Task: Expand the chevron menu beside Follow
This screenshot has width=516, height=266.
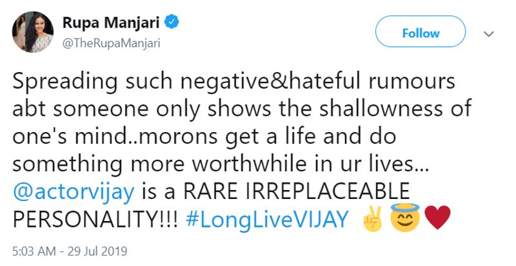Action: tap(488, 33)
